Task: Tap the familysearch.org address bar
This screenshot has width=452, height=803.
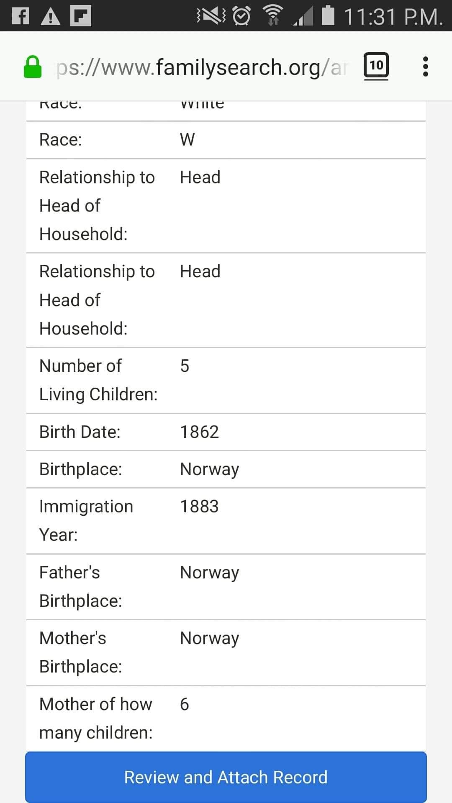Action: [201, 67]
